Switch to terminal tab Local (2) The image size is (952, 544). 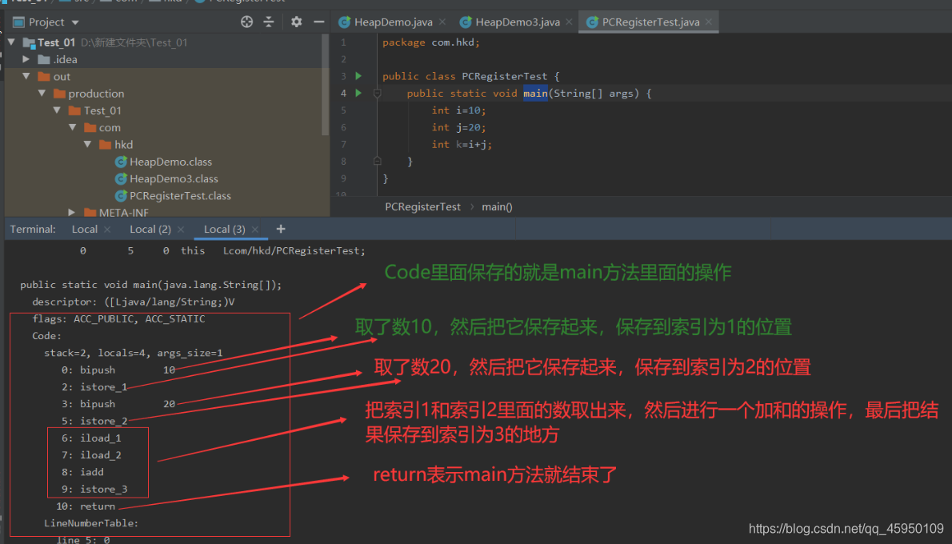(150, 229)
